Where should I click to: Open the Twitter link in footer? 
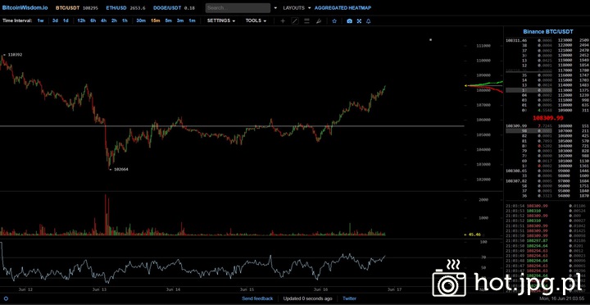[350, 298]
